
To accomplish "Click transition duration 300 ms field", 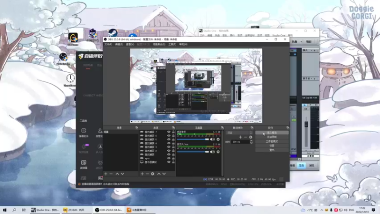I will point(240,142).
